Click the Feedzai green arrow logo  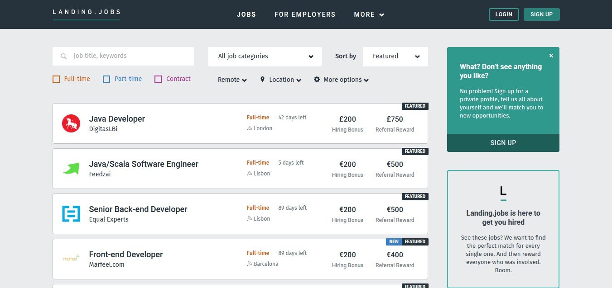point(71,169)
